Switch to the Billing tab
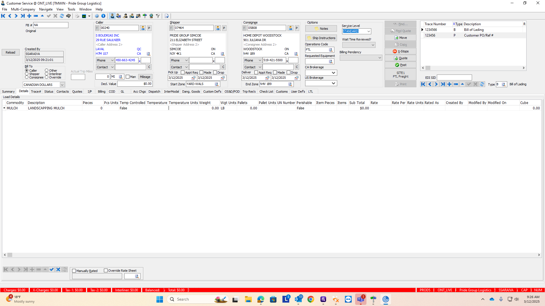This screenshot has height=306, width=545. pyautogui.click(x=101, y=92)
